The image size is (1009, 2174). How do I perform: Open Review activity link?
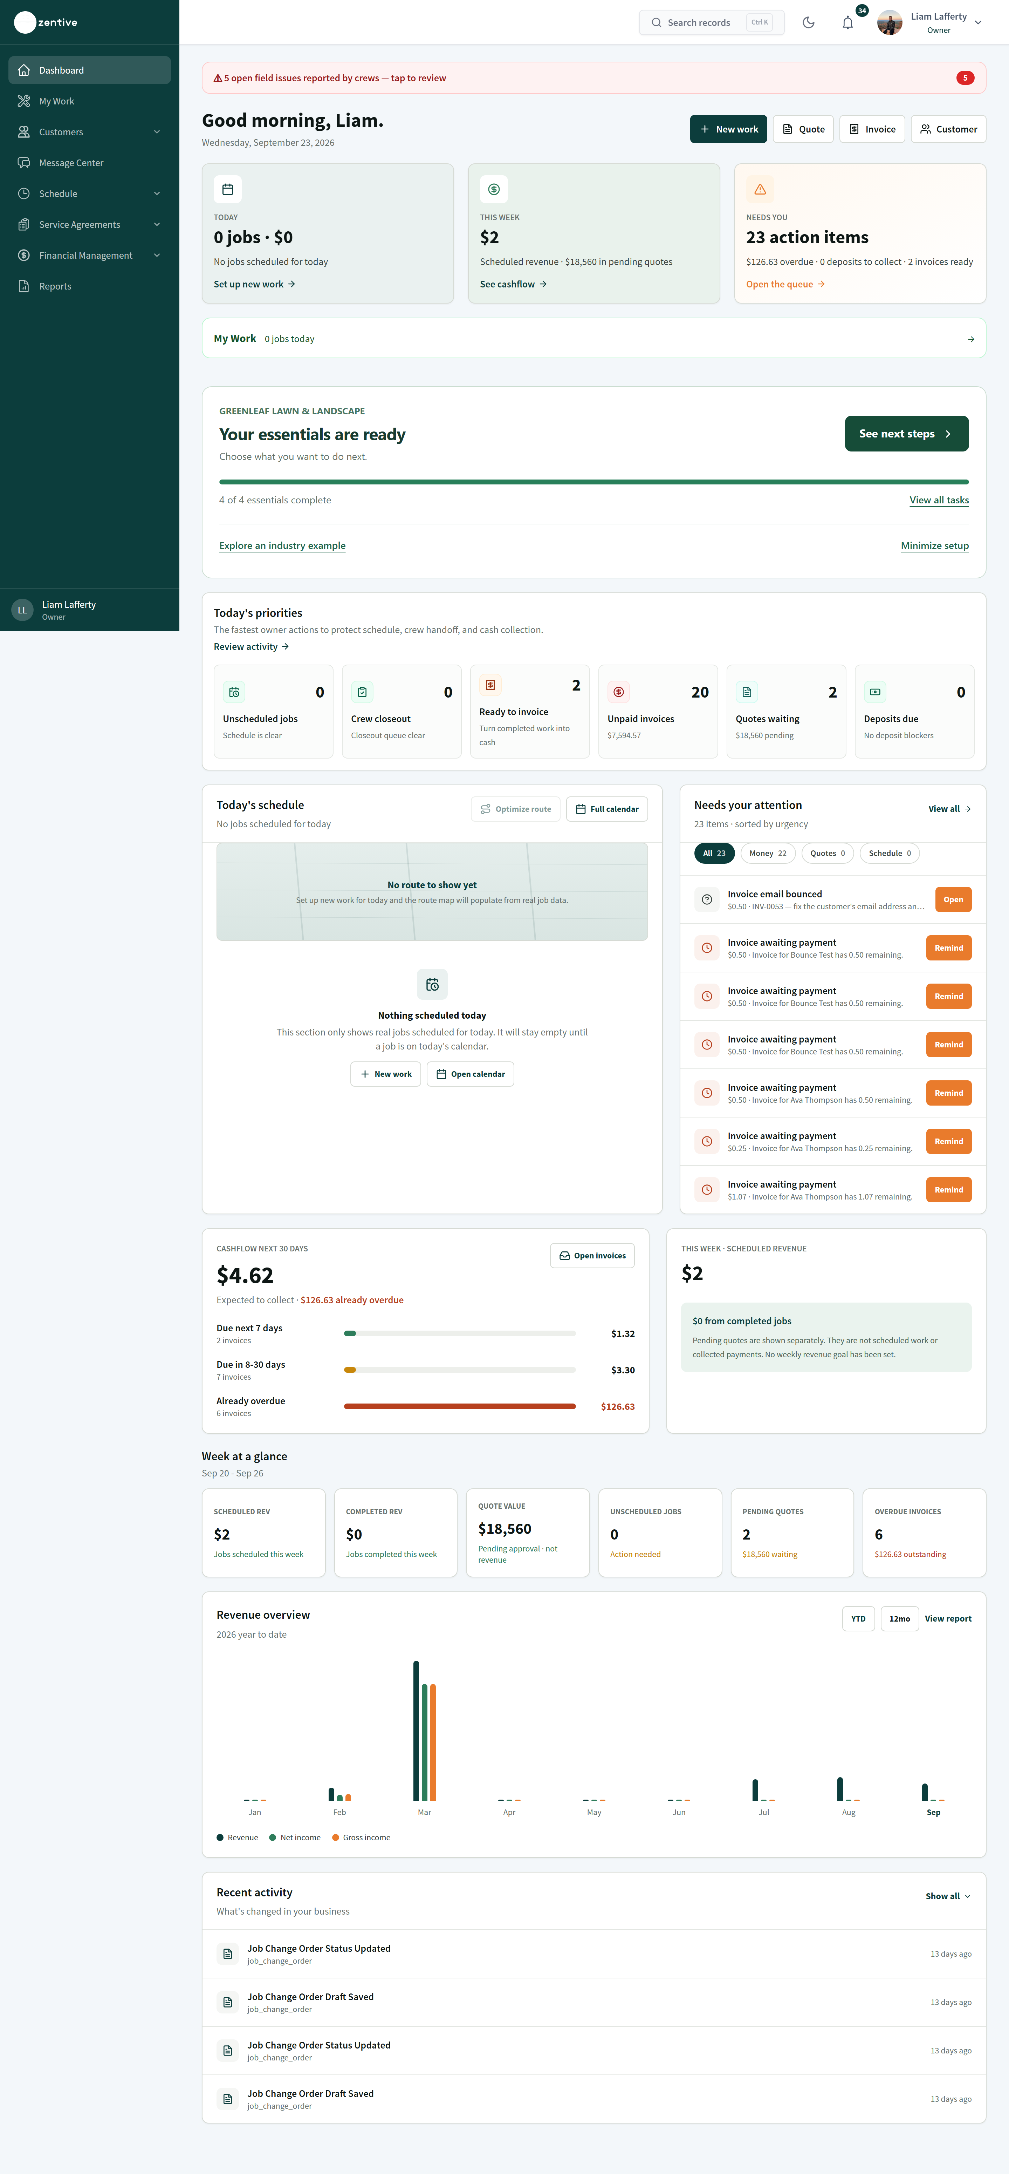pyautogui.click(x=252, y=646)
